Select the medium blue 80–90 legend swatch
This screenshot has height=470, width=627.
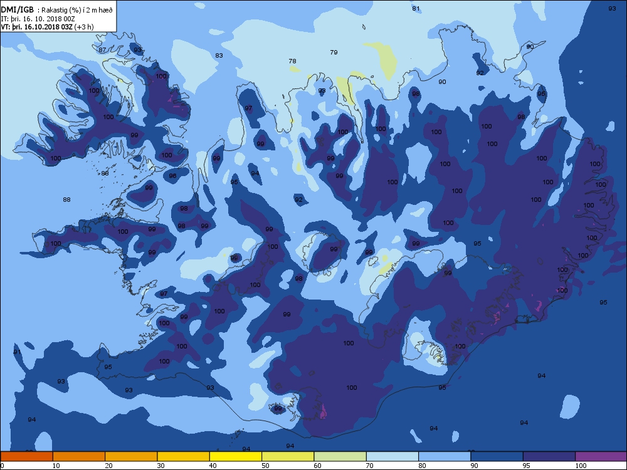tap(445, 456)
